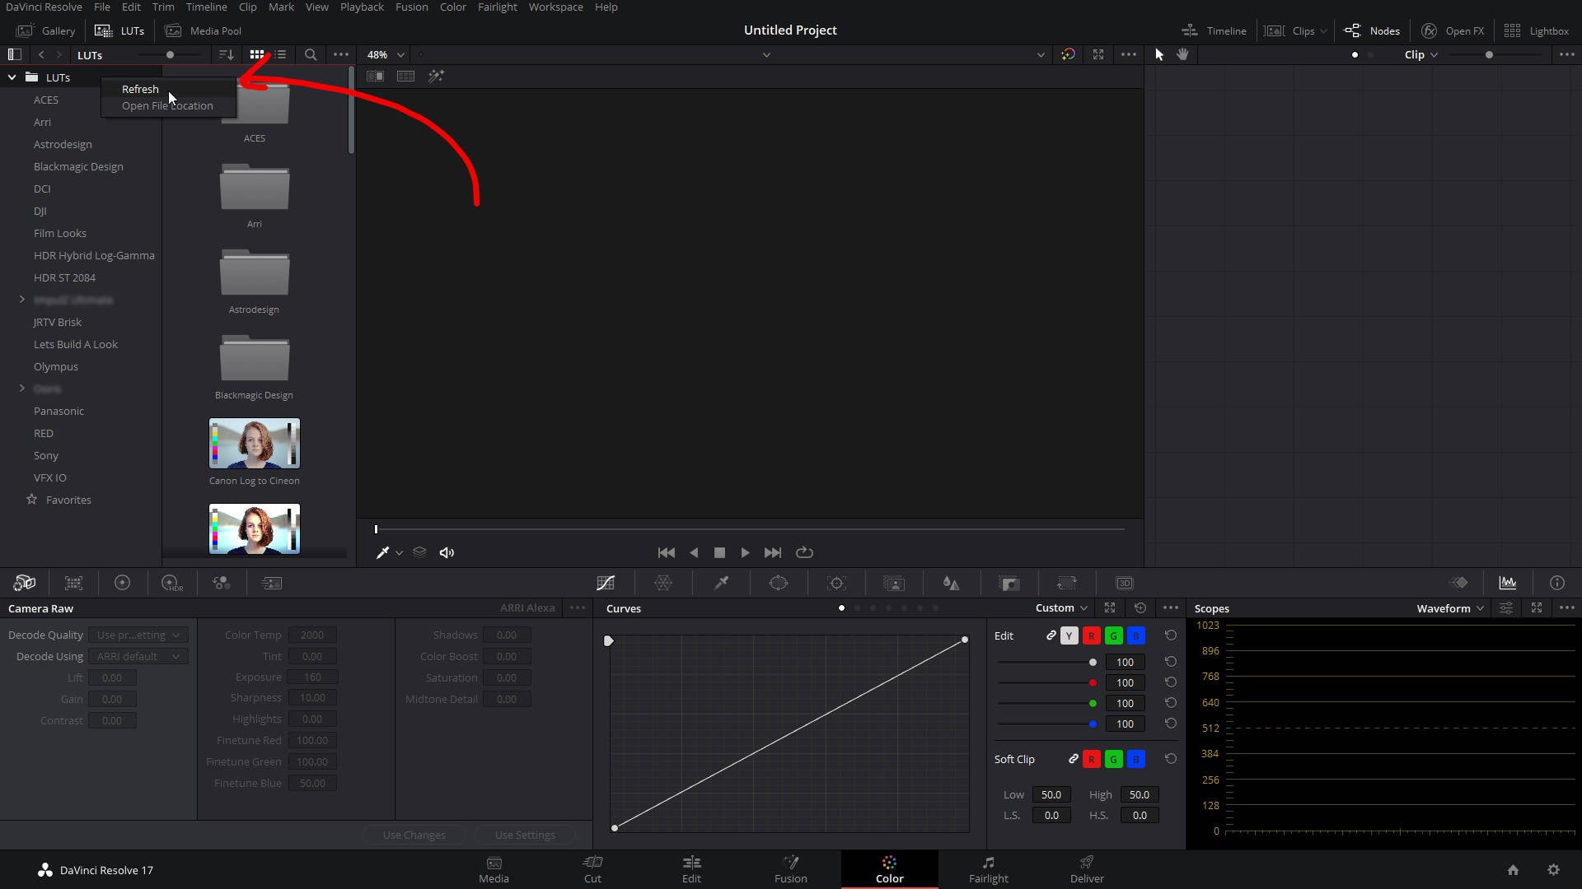Toggle the red channel in Soft Clip
The height and width of the screenshot is (889, 1582).
[x=1091, y=759]
